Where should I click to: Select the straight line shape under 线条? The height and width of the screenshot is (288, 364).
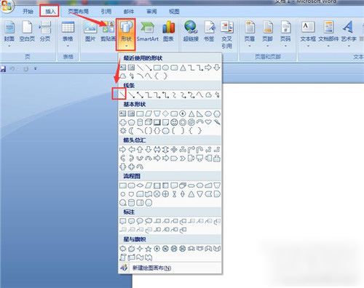coord(122,95)
